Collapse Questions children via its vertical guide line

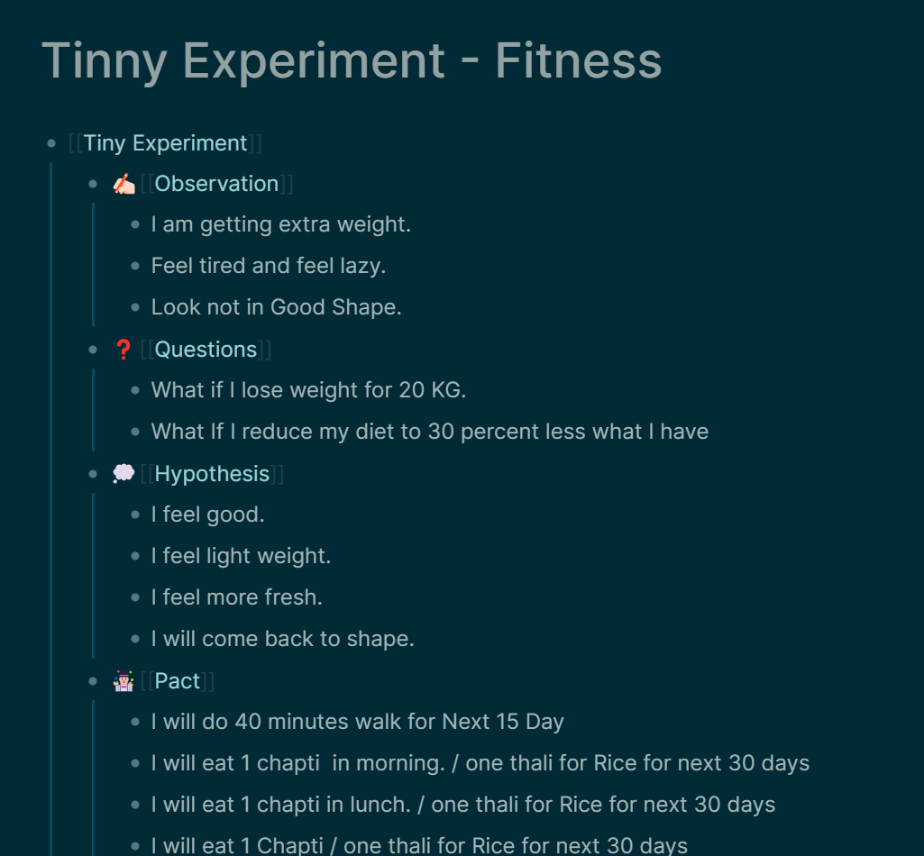point(93,410)
